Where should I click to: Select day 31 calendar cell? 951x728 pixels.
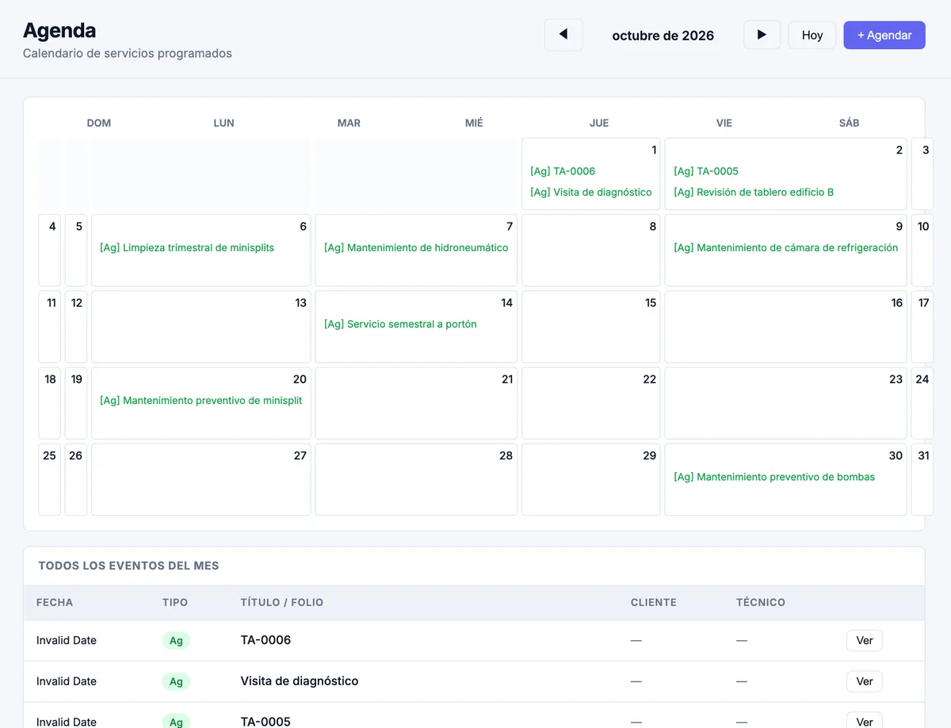922,479
